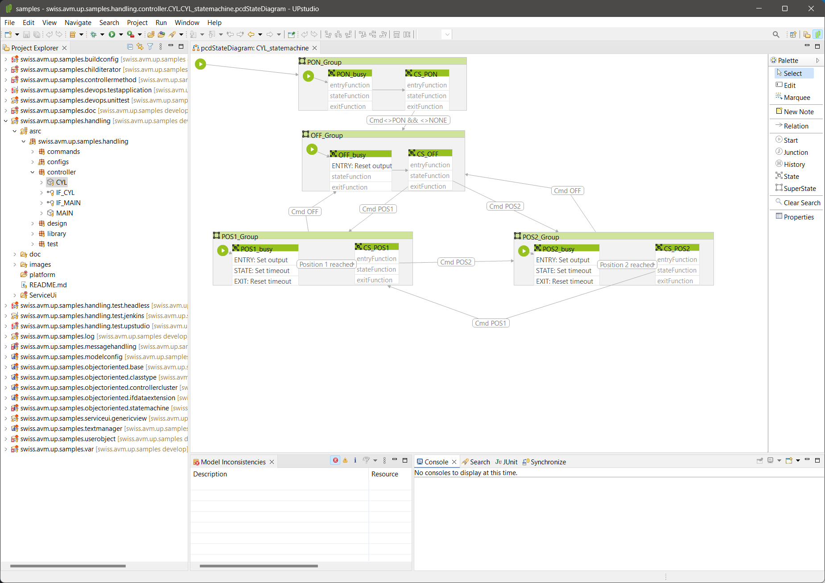
Task: Select the SuperState tool in the palette
Action: tap(799, 189)
